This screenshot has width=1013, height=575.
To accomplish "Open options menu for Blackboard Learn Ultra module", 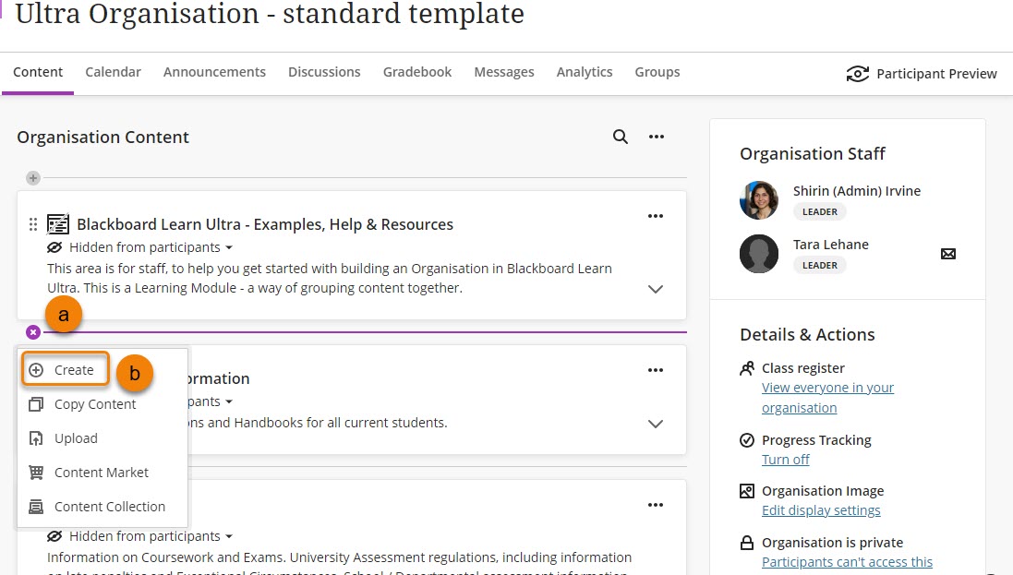I will click(x=656, y=216).
